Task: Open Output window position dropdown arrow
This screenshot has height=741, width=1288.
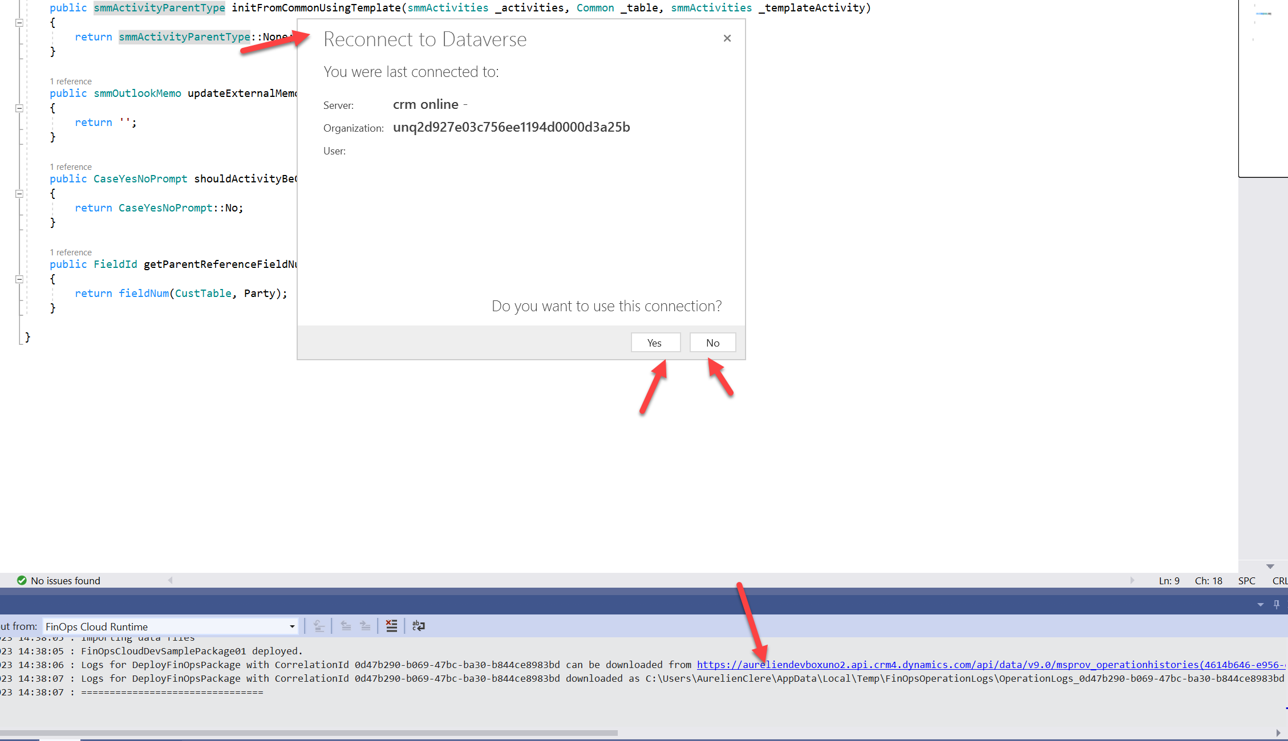Action: (x=1261, y=604)
